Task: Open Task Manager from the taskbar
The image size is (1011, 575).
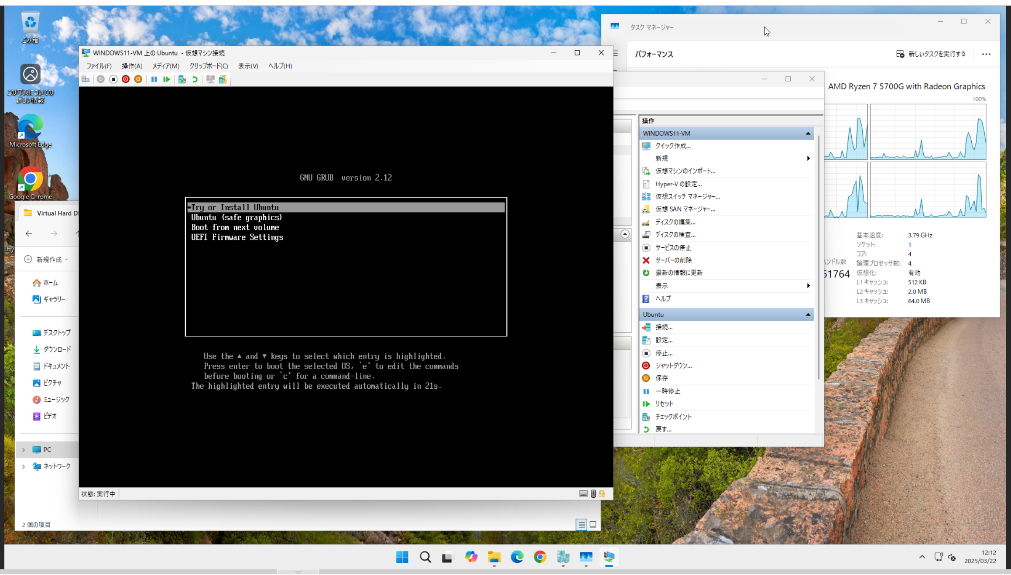Action: tap(586, 557)
